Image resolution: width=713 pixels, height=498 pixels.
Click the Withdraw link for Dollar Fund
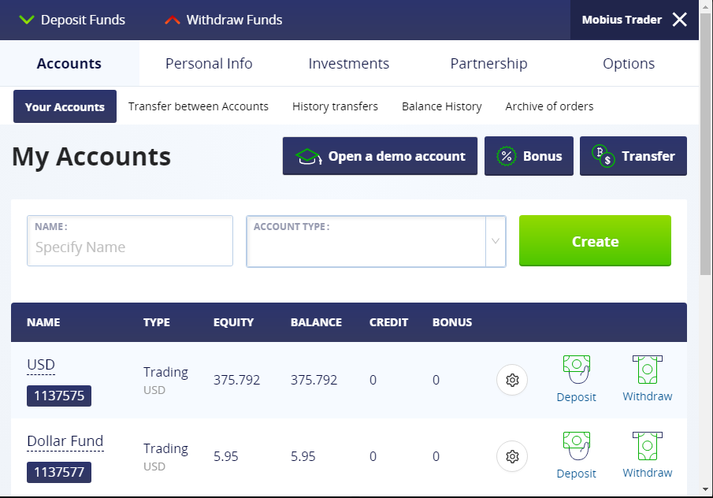(648, 473)
